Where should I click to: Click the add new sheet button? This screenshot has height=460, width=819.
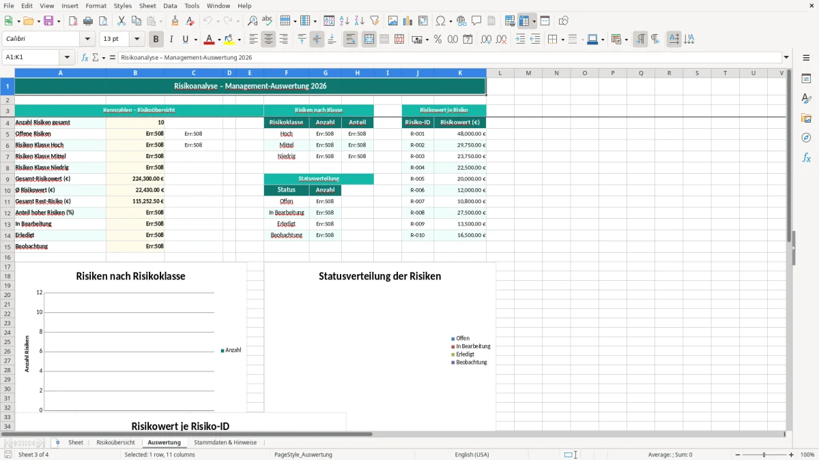57,443
